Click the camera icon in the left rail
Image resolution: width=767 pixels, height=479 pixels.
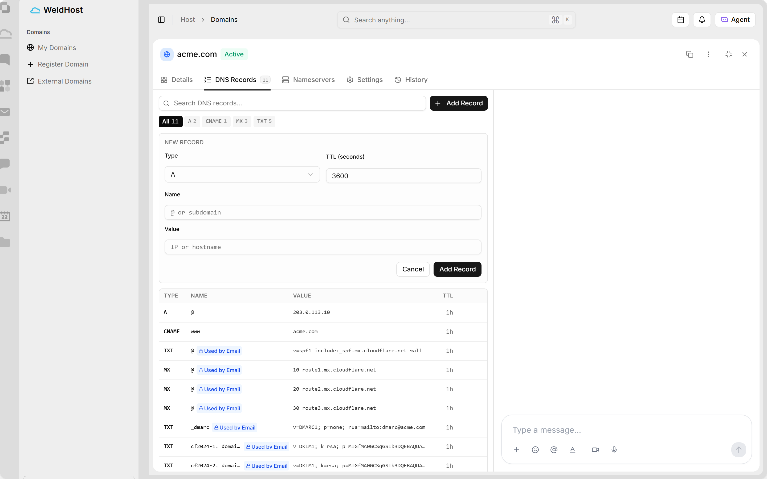(x=5, y=190)
